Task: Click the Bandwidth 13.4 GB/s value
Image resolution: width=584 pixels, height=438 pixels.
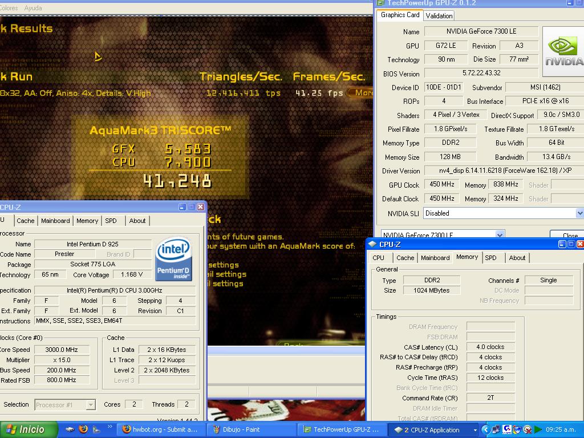Action: (555, 157)
